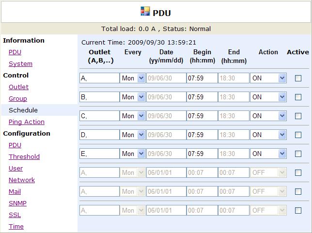Click the PDU logo icon in header
312x233 pixels.
[145, 11]
